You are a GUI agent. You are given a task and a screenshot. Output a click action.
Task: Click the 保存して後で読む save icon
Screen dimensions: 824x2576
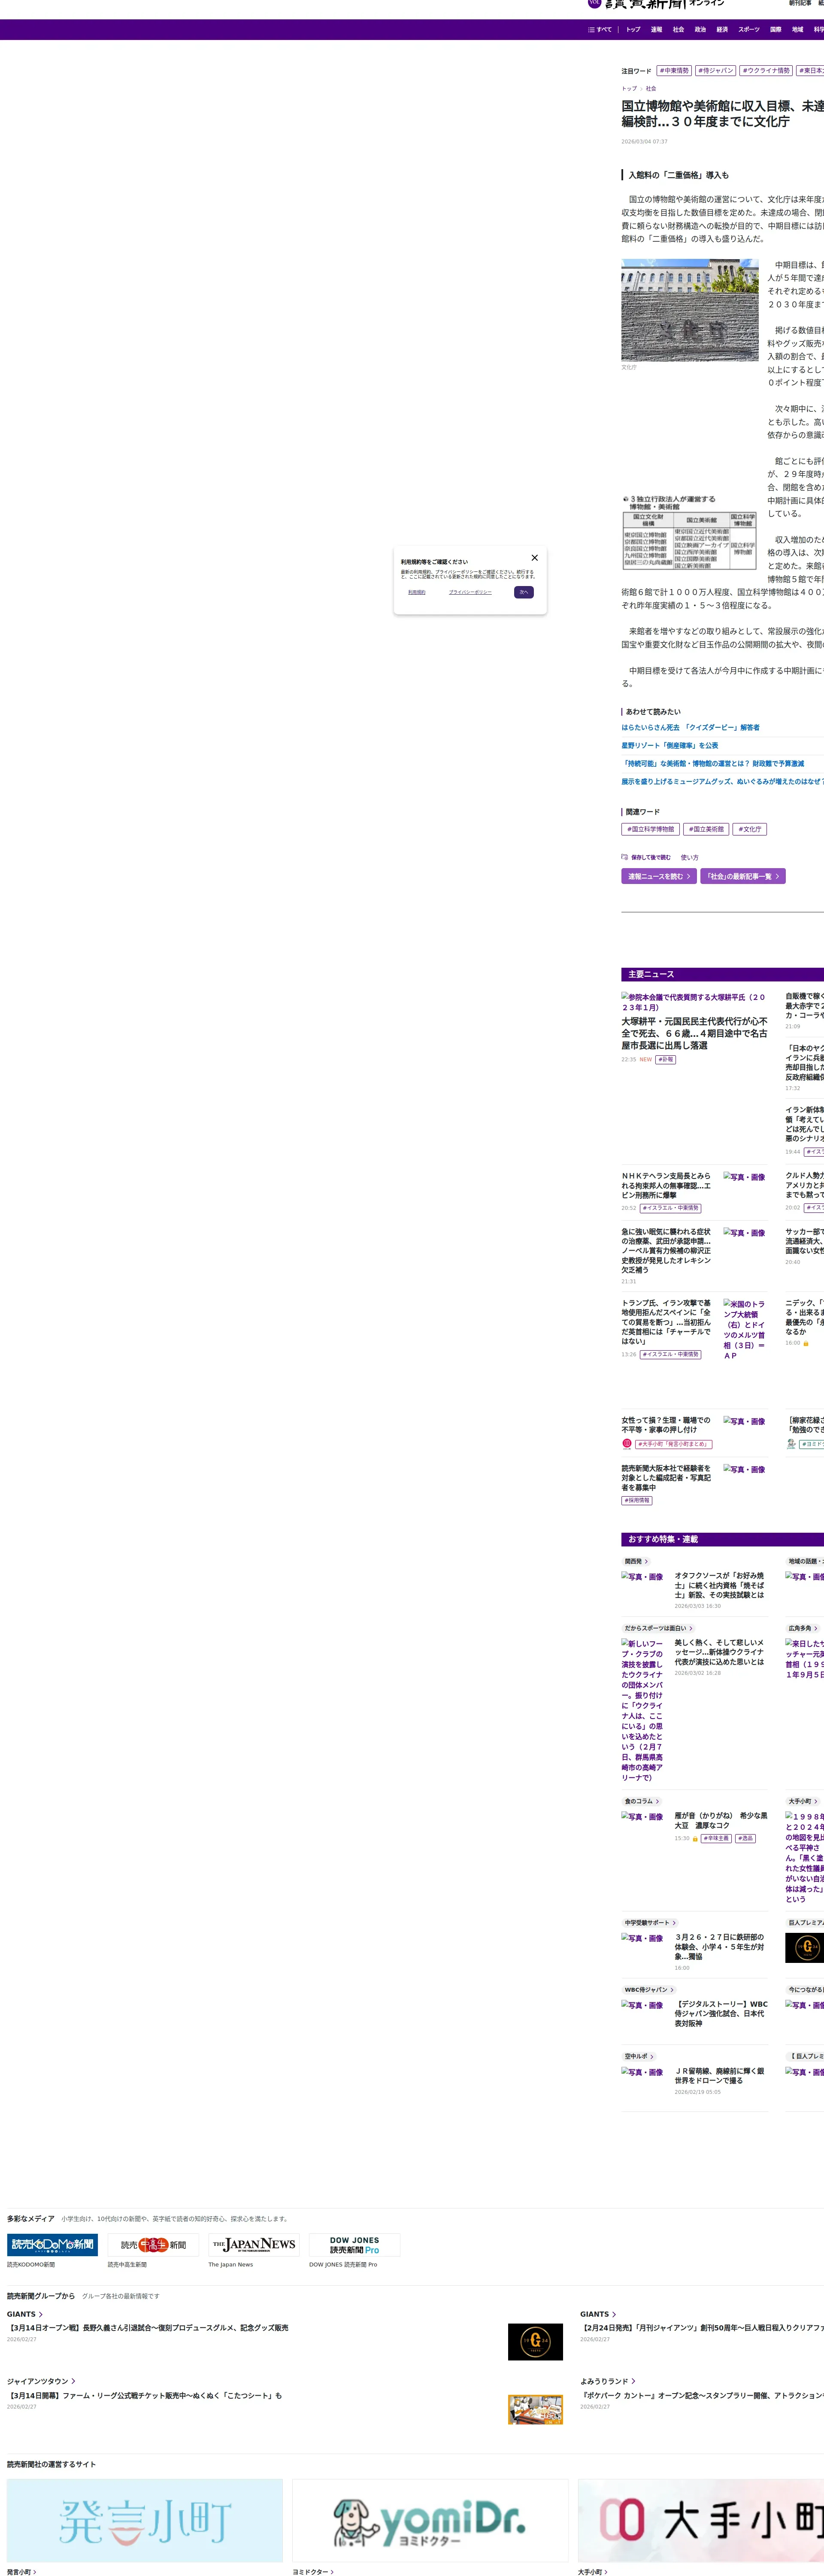coord(625,857)
